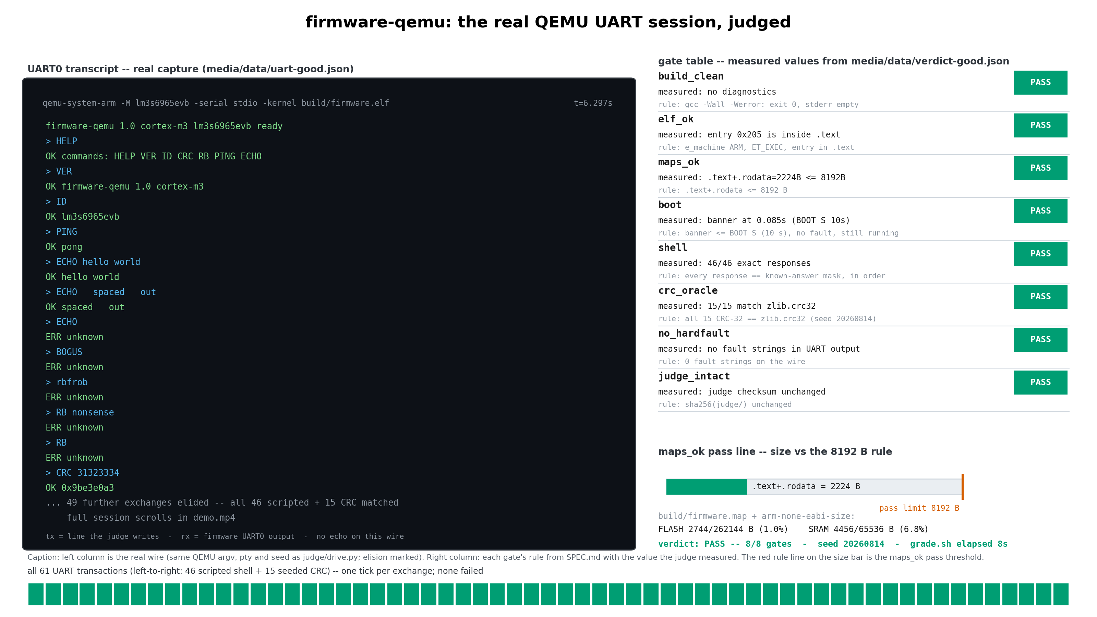
Task: Click the tx/rx legend line in terminal
Action: (225, 536)
